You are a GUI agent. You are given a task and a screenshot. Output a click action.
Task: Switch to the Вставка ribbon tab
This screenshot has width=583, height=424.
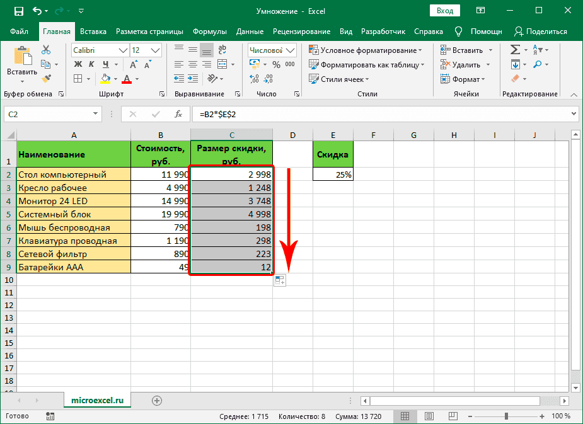click(93, 32)
